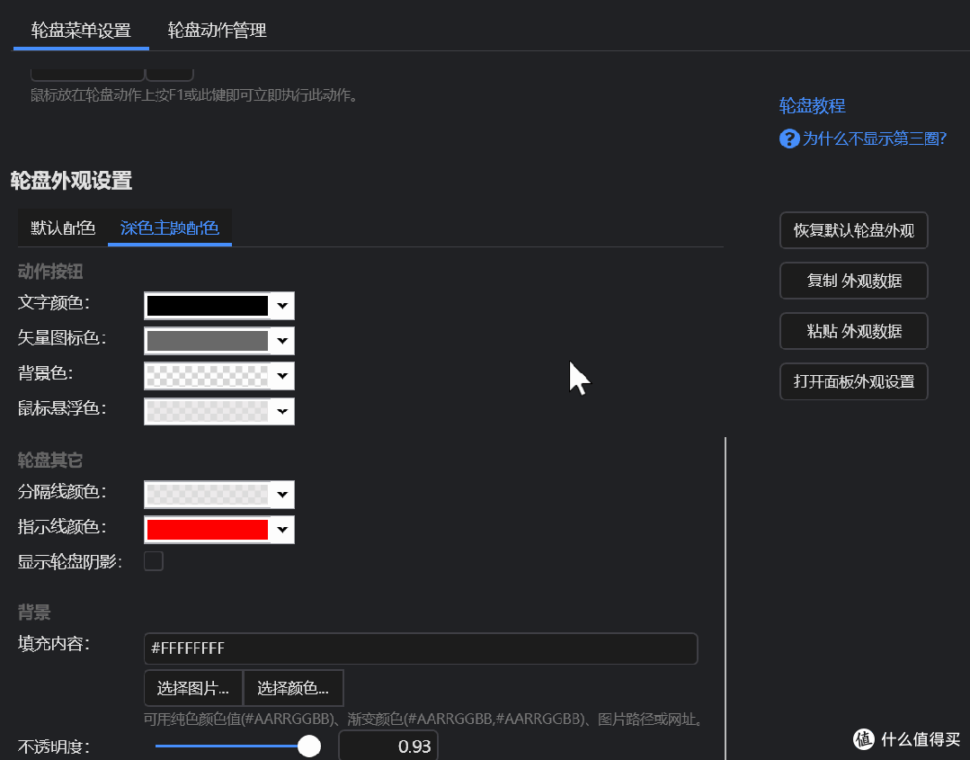Switch to the 轮盘菜单设置 tab
Viewport: 970px width, 760px height.
[x=81, y=31]
